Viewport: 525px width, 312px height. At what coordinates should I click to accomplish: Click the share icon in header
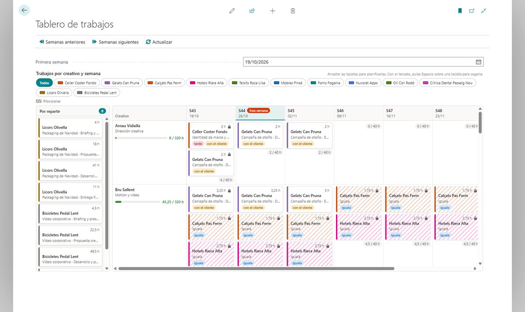pyautogui.click(x=252, y=10)
